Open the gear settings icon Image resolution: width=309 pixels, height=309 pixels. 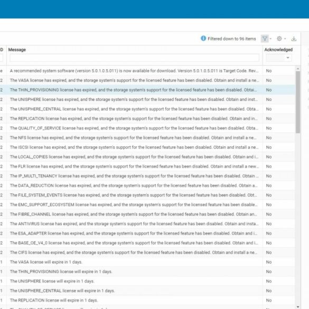click(x=279, y=39)
